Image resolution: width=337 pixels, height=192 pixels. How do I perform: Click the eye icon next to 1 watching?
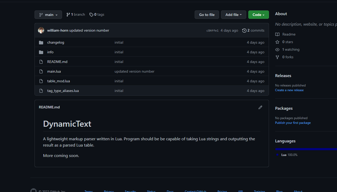point(277,50)
